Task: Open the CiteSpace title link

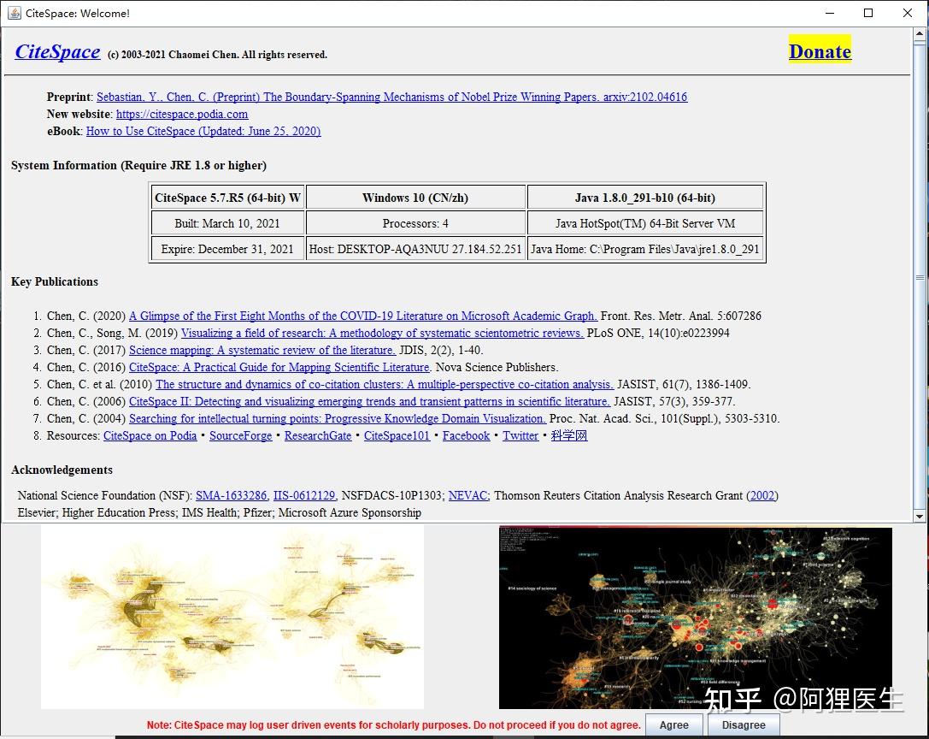Action: pyautogui.click(x=57, y=52)
